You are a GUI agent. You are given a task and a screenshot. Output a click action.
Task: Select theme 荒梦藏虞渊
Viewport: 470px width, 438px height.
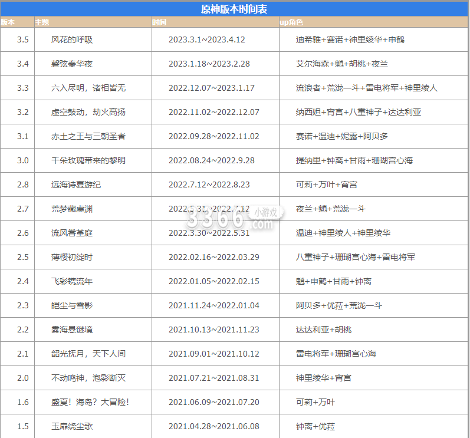point(72,209)
